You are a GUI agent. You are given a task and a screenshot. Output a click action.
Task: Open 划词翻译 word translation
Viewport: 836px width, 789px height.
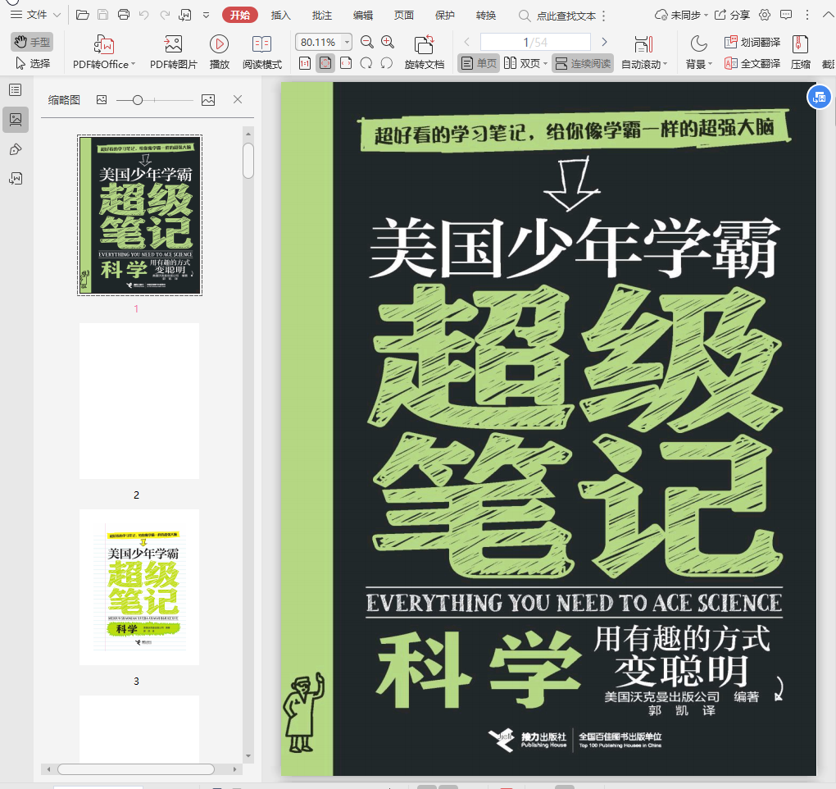coord(752,42)
